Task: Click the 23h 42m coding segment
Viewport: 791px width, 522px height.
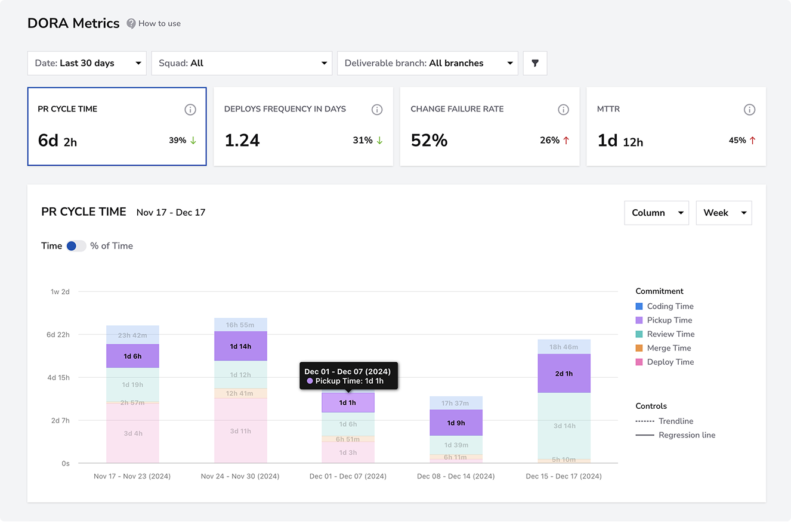Action: [132, 335]
